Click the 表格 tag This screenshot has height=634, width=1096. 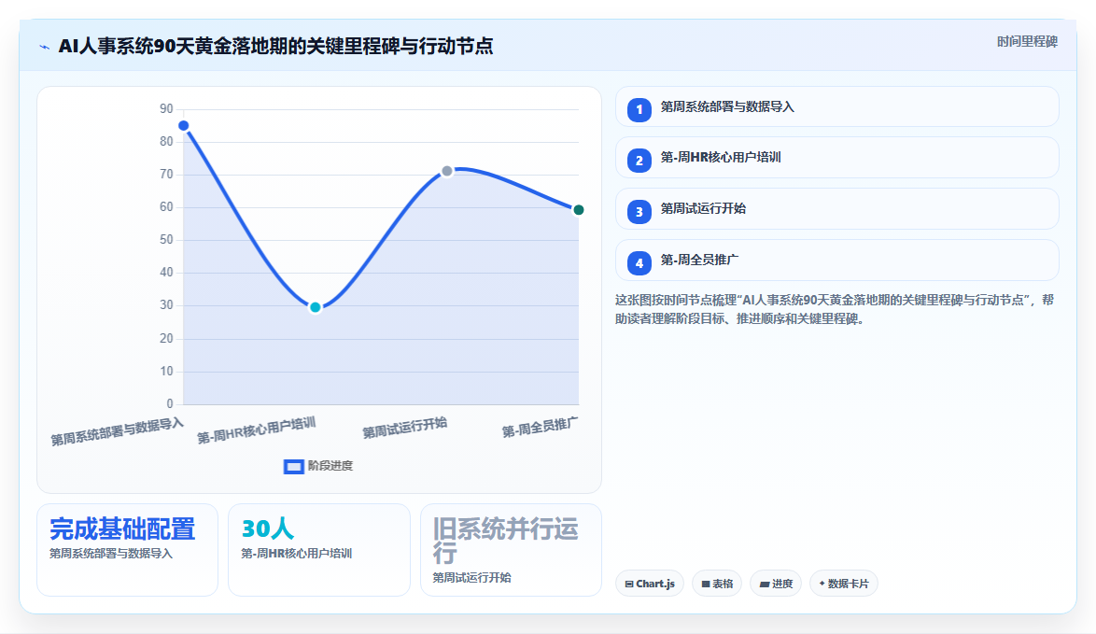click(x=716, y=584)
